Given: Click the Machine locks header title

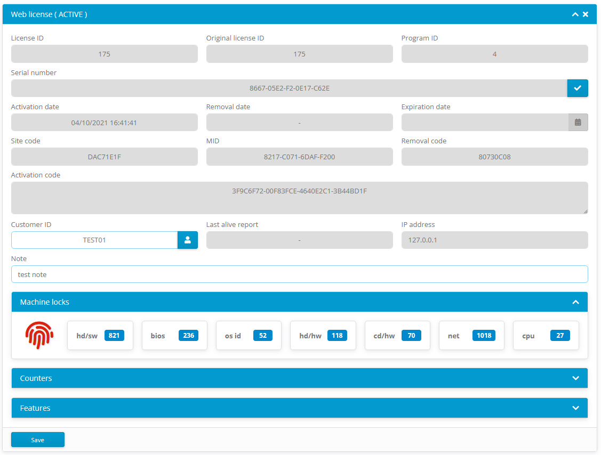Looking at the screenshot, I should (44, 302).
